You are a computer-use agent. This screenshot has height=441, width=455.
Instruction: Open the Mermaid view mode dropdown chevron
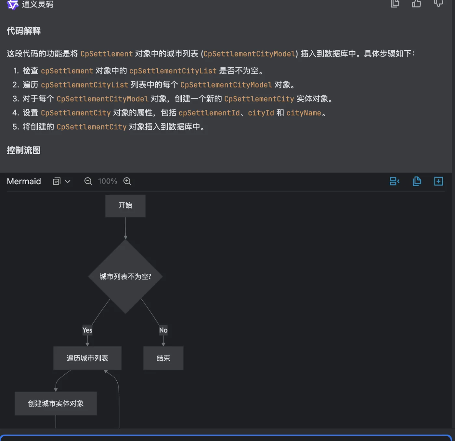pos(68,182)
